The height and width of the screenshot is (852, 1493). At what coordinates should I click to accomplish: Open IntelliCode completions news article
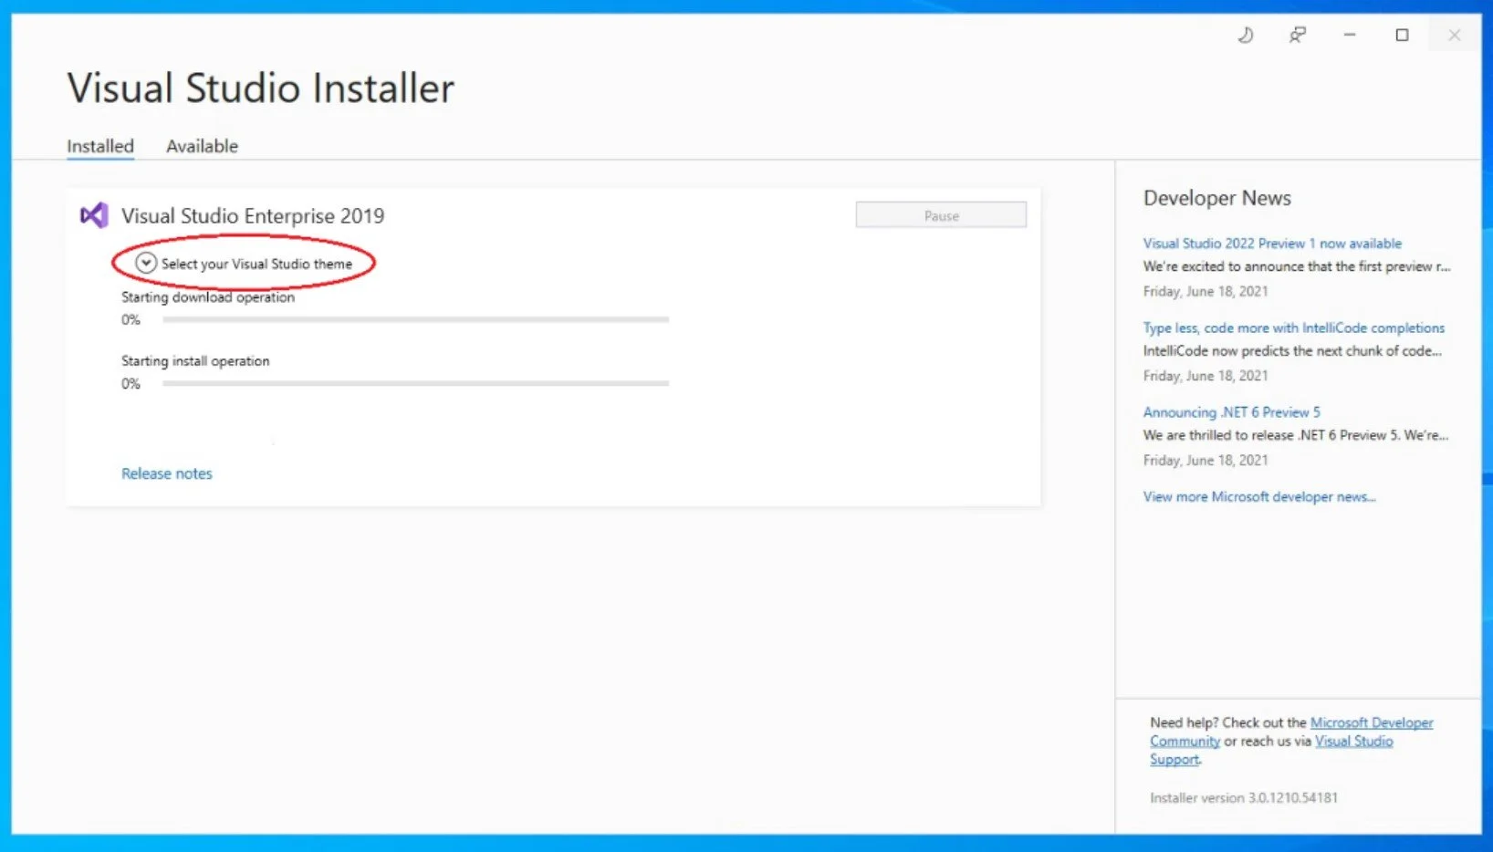pyautogui.click(x=1294, y=327)
